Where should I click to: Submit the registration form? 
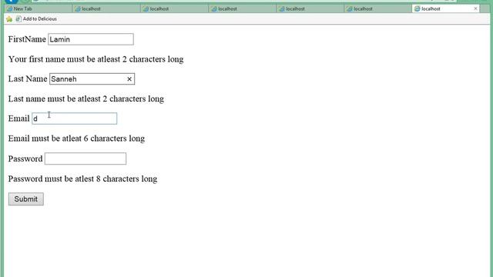coord(26,199)
